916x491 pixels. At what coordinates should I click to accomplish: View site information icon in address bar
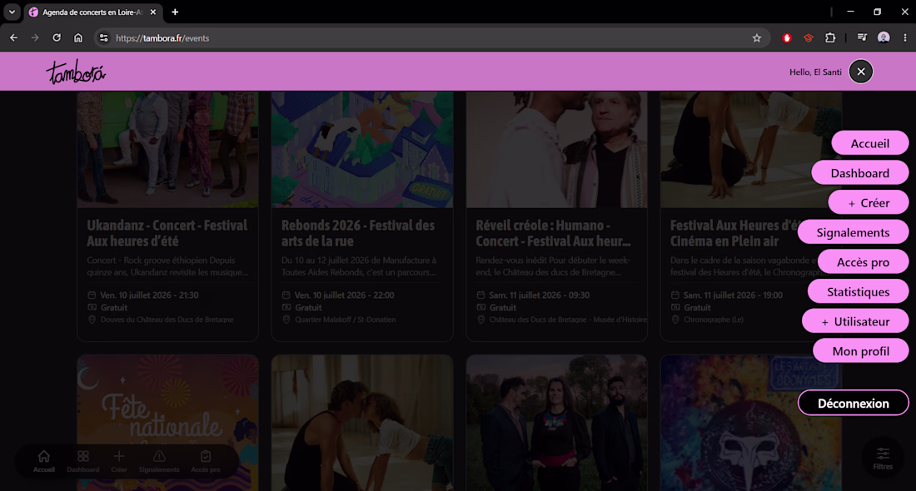[103, 38]
